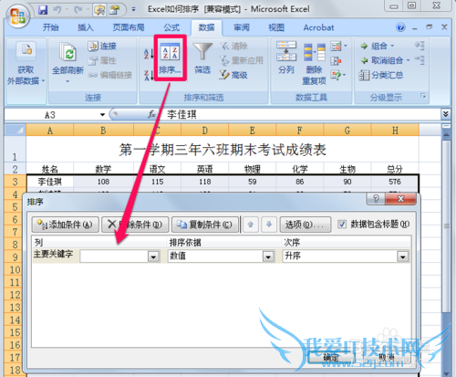
Task: Expand the formula bar chevron
Action: pos(445,114)
